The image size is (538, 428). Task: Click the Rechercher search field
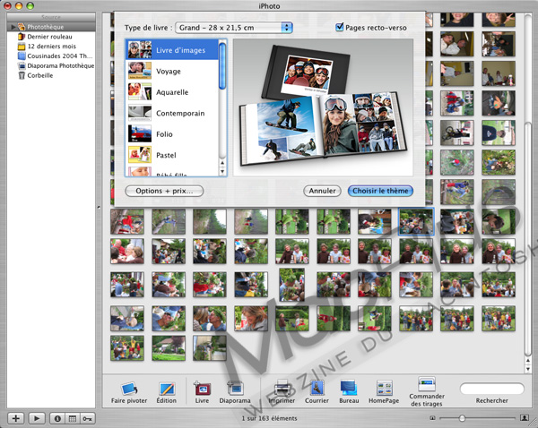pos(492,389)
